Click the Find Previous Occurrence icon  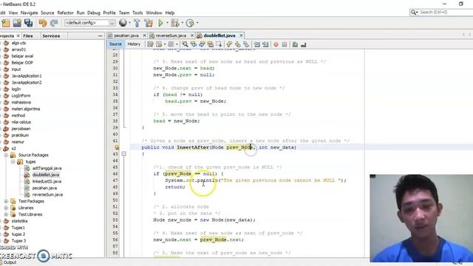tap(194, 44)
